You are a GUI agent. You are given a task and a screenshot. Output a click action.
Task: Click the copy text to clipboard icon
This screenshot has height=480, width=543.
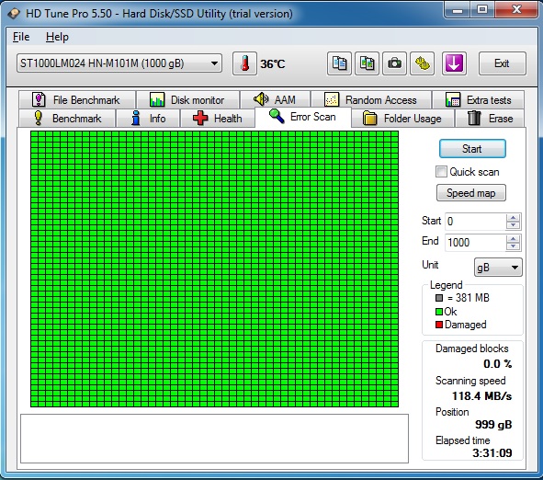(x=339, y=63)
